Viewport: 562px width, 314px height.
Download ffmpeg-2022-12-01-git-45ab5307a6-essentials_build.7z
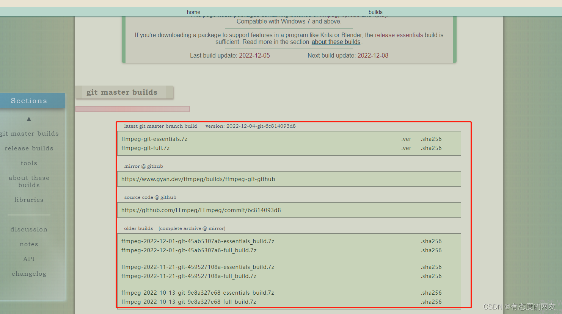[198, 241]
